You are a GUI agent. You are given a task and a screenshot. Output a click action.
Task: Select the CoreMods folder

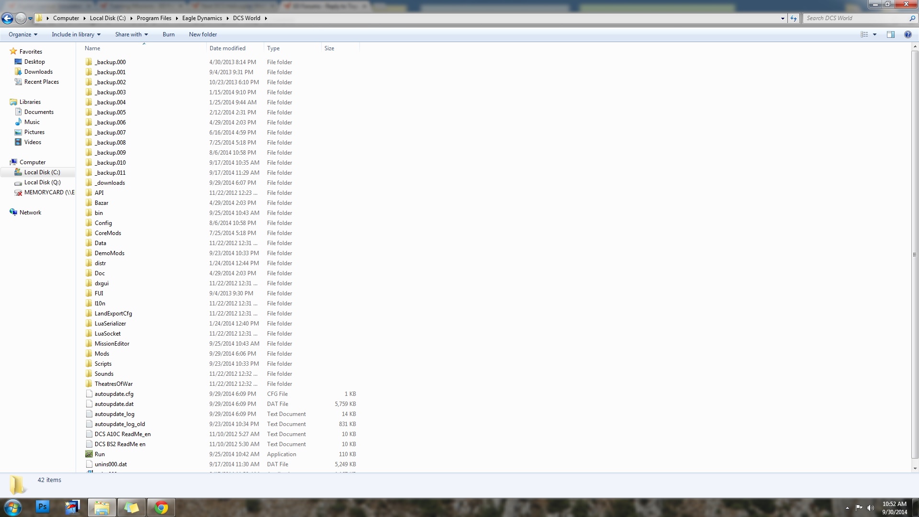point(108,233)
